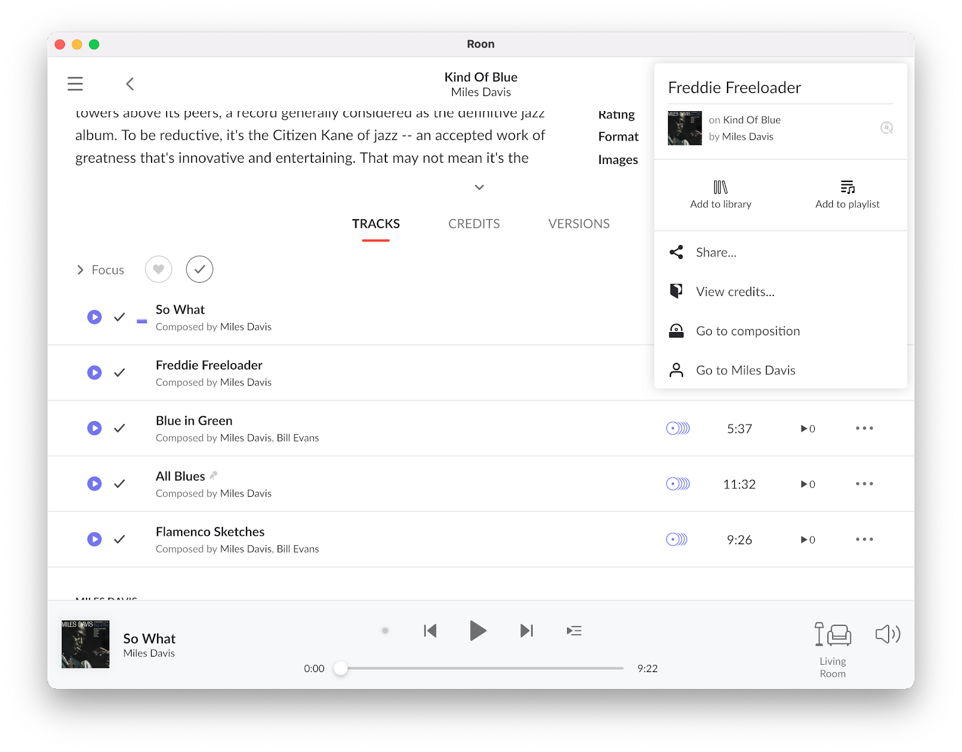The width and height of the screenshot is (962, 752).
Task: Click All Blues signal path icon
Action: pos(678,484)
